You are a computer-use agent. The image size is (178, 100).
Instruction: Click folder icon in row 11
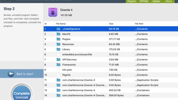pyautogui.click(x=58, y=80)
